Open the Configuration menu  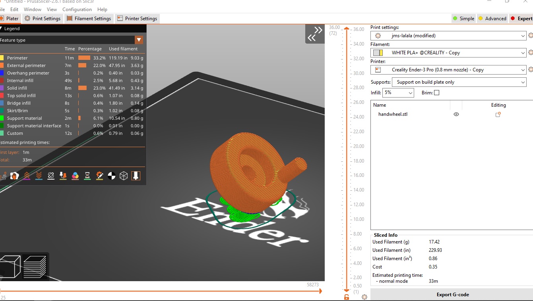point(77,9)
